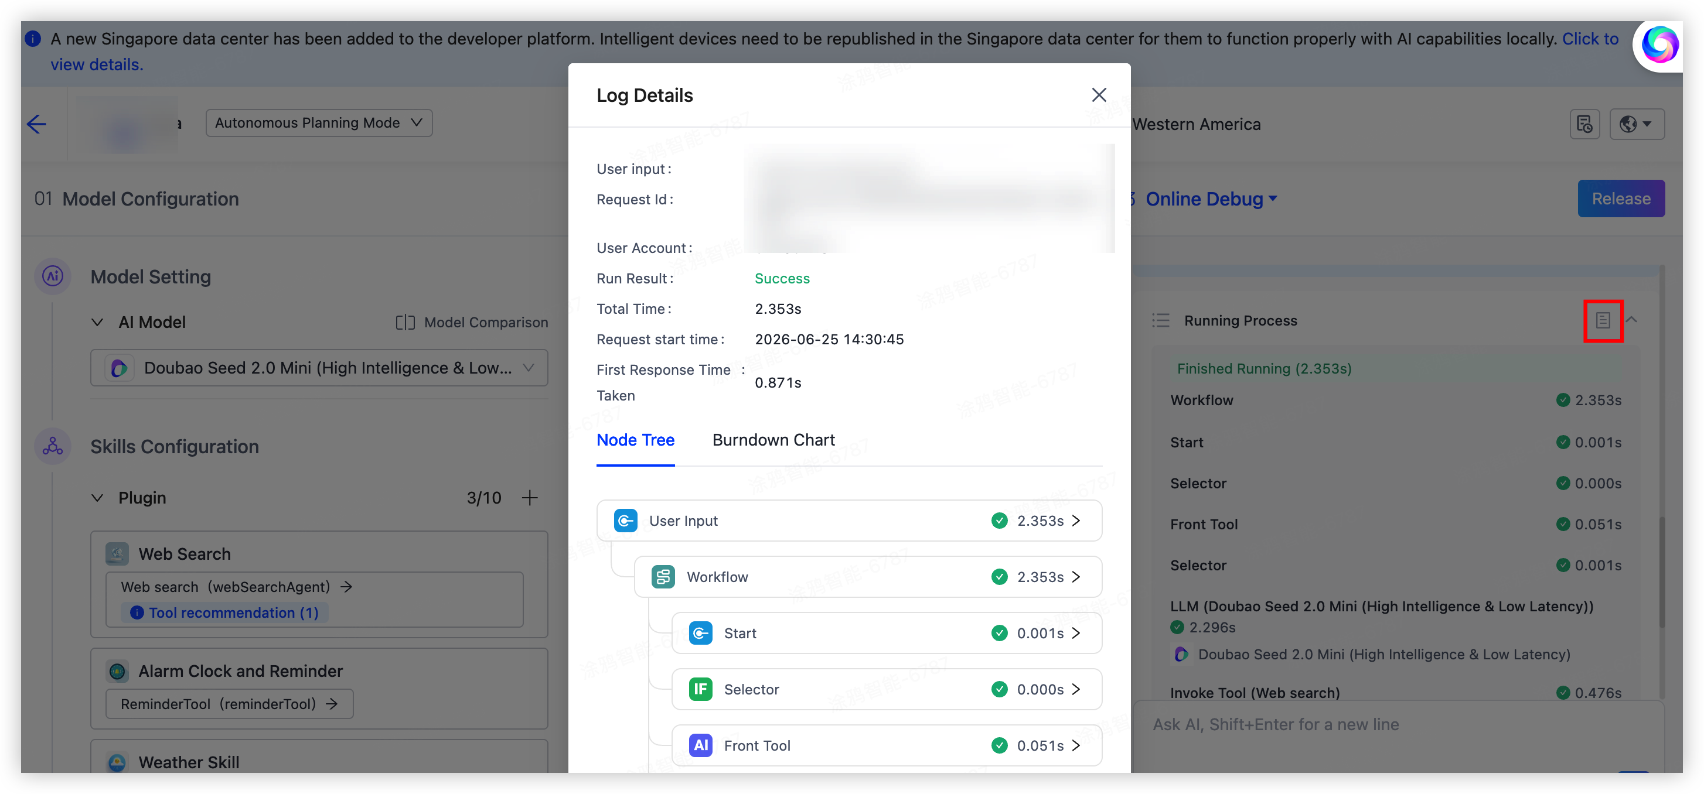Open Model Comparison
1704x794 pixels.
coord(472,322)
